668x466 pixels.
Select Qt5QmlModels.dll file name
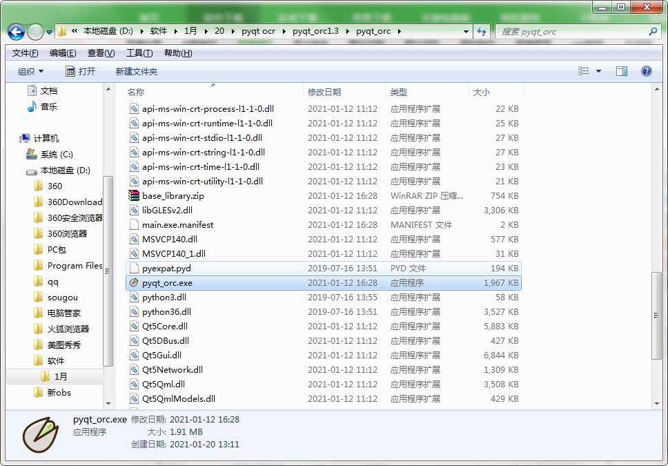tap(179, 398)
